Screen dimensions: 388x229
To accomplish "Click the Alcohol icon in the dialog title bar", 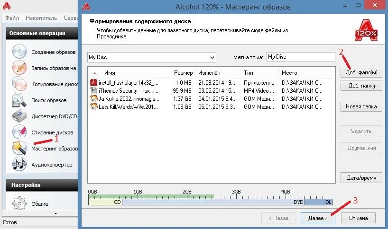I will [86, 7].
